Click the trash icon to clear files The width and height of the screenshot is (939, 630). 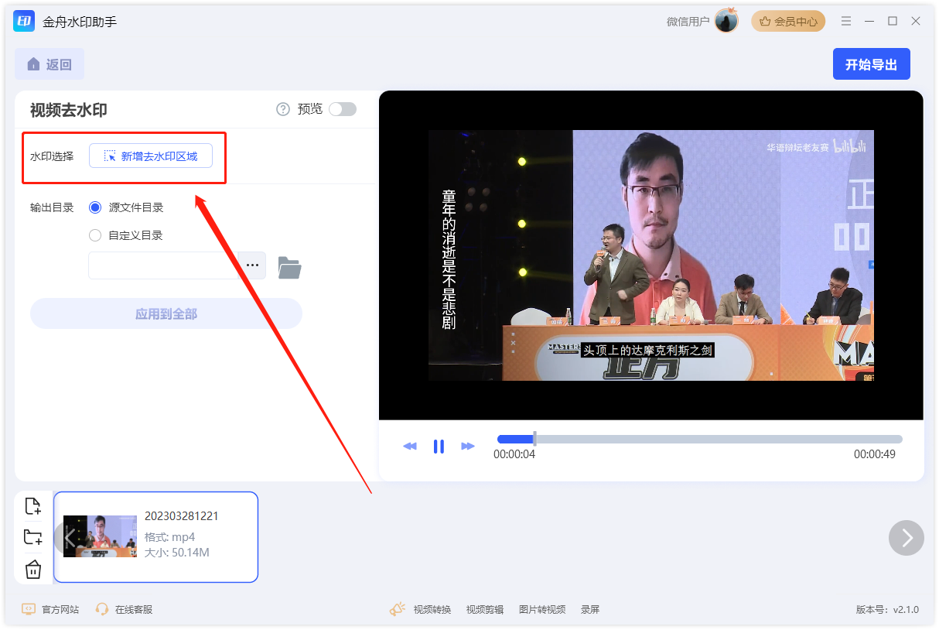point(33,569)
